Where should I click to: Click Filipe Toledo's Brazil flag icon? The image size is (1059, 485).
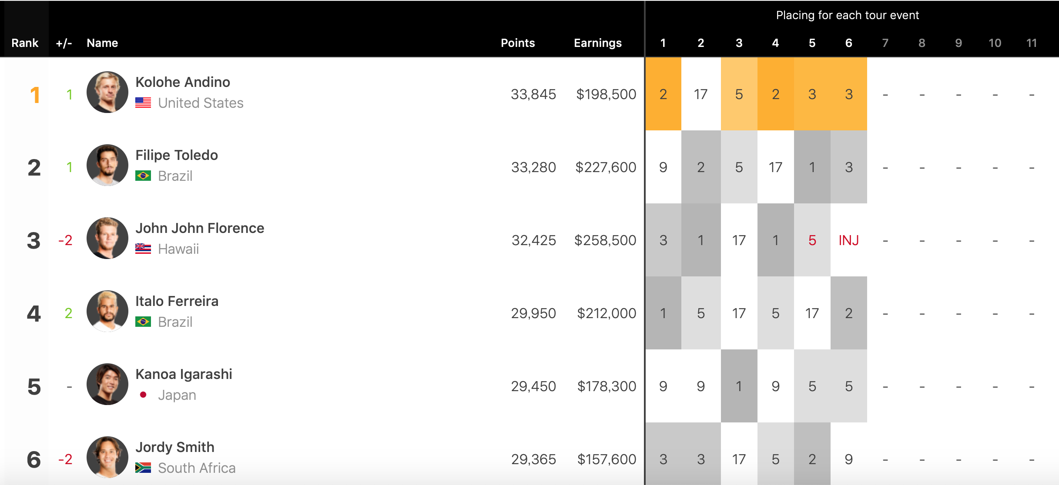(143, 176)
